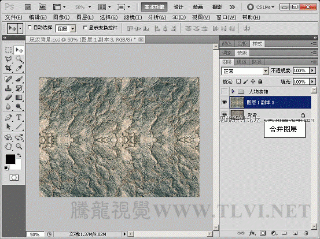Select the 3D Camera Rotate tool
This screenshot has height=239, width=320.
pos(19,137)
